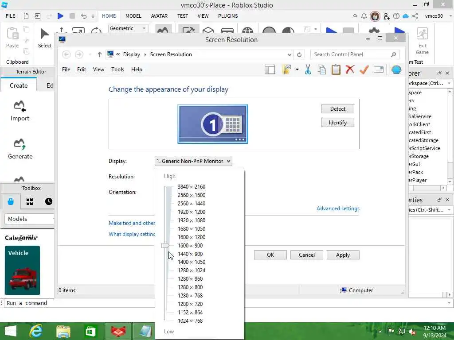Select resolution 3840 × 2160

click(x=192, y=187)
